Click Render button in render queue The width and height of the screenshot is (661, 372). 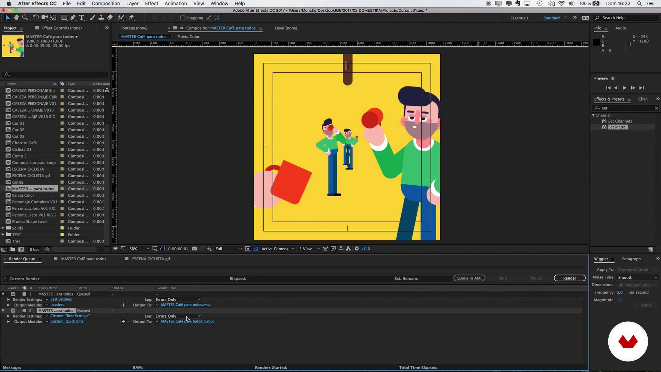coord(570,278)
